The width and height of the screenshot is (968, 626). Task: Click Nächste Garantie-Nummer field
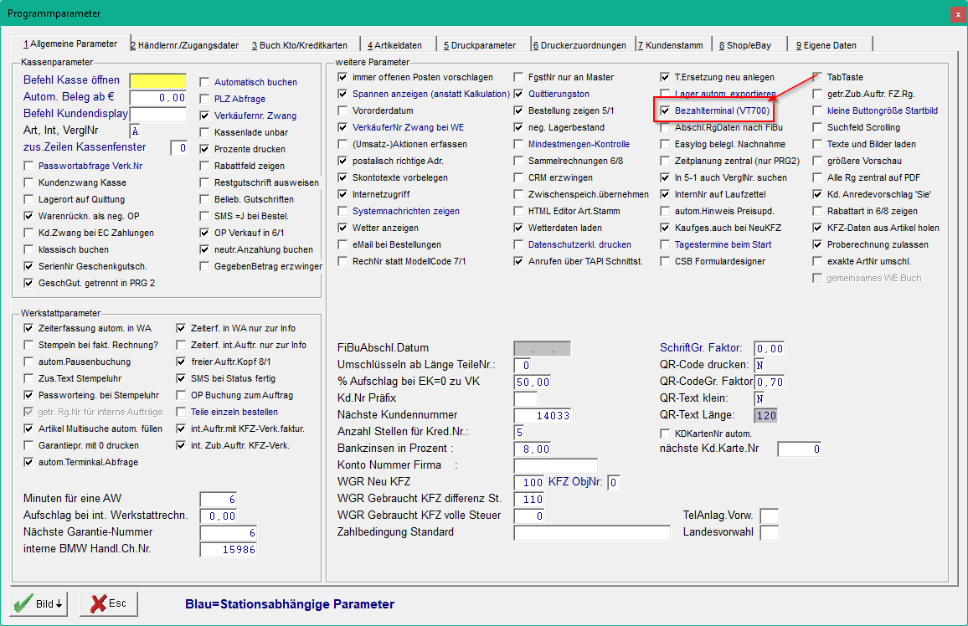(x=229, y=532)
